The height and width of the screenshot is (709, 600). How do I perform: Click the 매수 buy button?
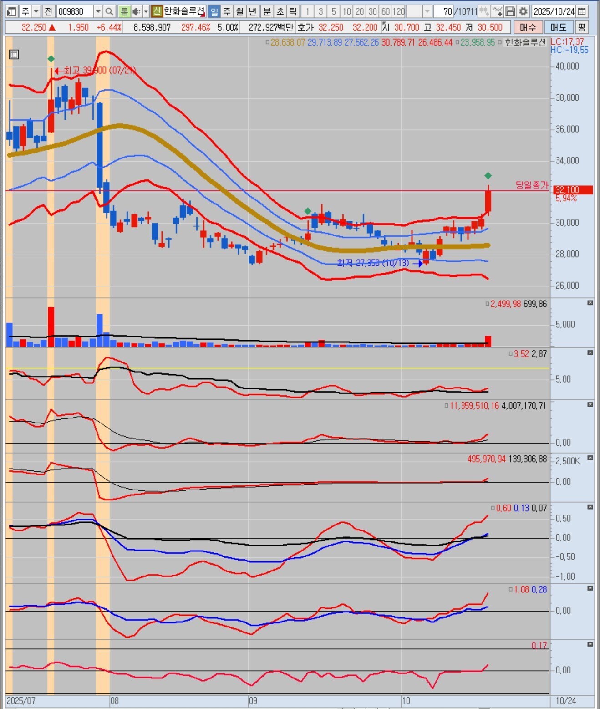click(528, 27)
